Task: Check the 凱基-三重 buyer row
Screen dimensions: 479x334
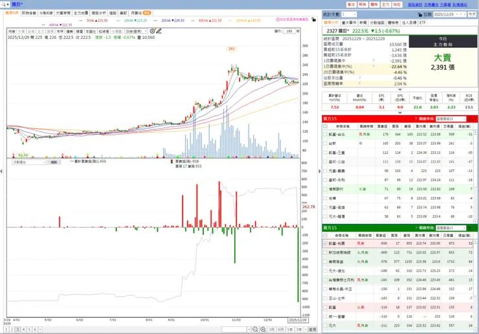Action: coord(325,153)
